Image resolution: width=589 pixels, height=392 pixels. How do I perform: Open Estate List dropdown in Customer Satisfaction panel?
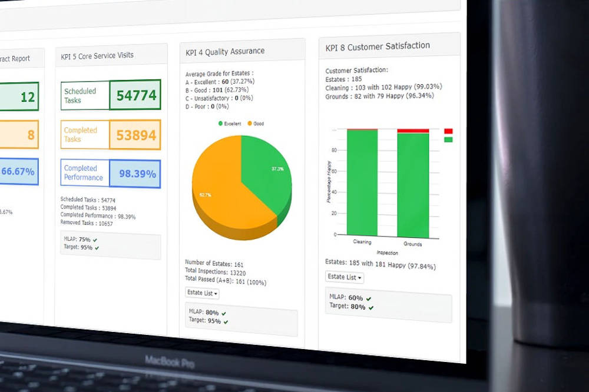coord(345,277)
